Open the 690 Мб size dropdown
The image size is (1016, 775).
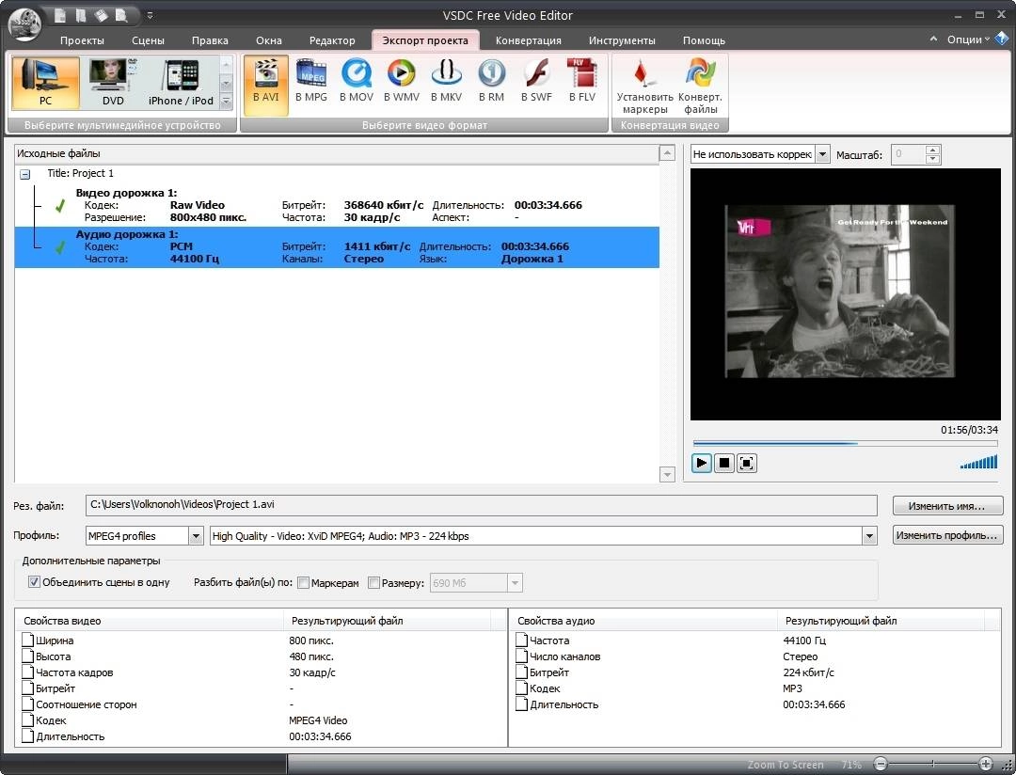(x=515, y=582)
